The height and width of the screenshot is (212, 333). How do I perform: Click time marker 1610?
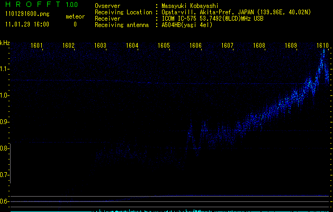(x=322, y=46)
